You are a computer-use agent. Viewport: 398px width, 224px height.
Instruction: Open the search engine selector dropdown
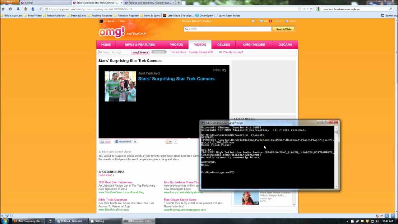318,9
